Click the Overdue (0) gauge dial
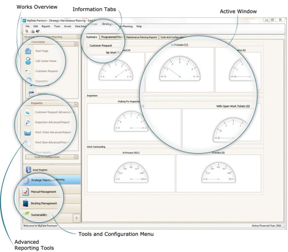 [x=218, y=172]
